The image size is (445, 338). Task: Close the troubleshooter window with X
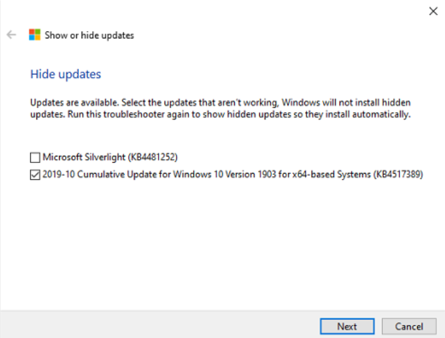click(433, 10)
